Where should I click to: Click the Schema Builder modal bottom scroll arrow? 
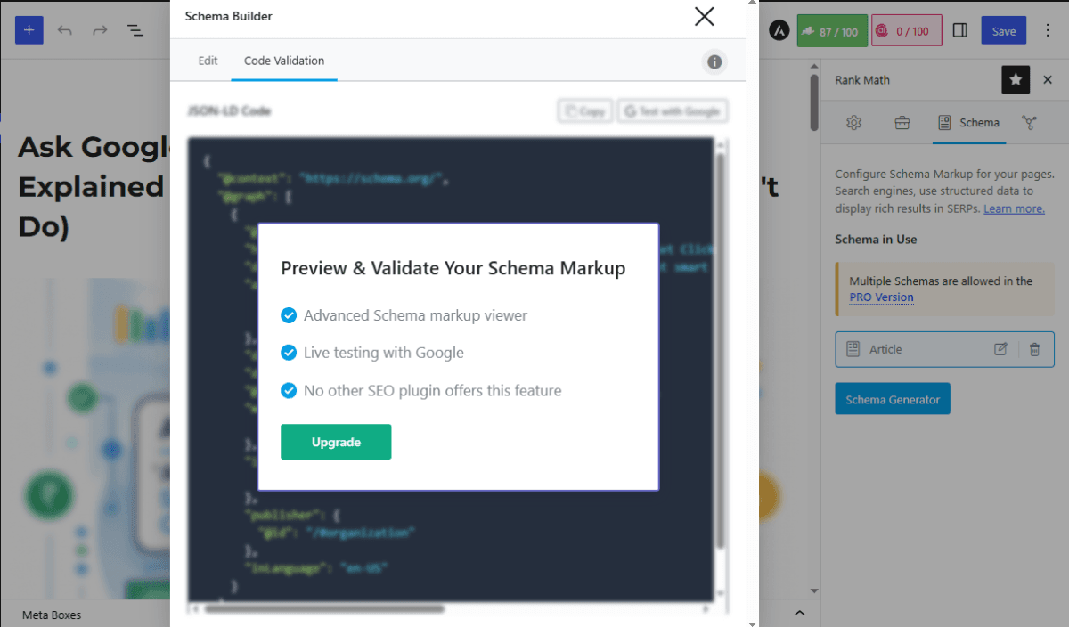tap(754, 623)
